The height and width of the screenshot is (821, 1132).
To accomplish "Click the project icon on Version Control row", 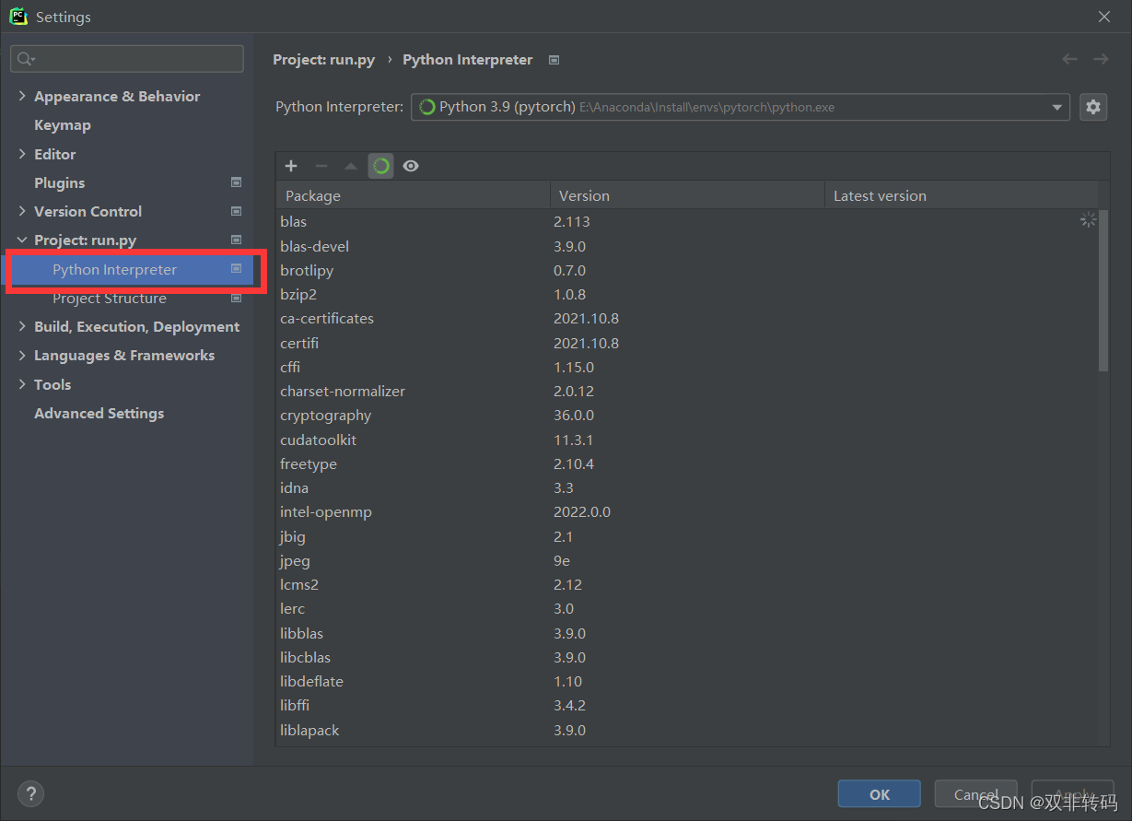I will pyautogui.click(x=236, y=211).
